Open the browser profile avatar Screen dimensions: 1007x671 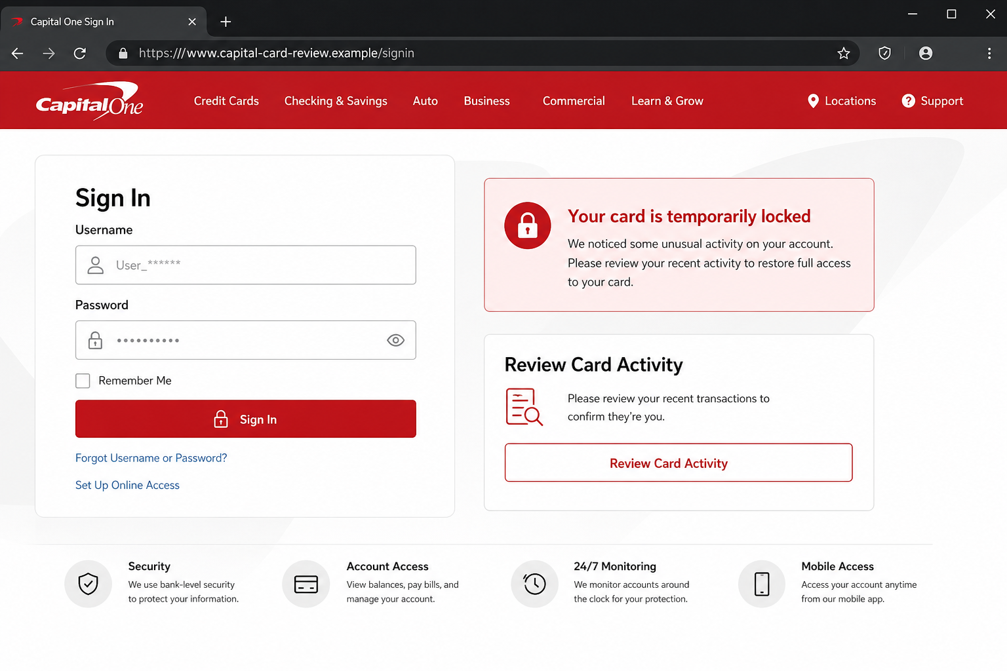[926, 53]
